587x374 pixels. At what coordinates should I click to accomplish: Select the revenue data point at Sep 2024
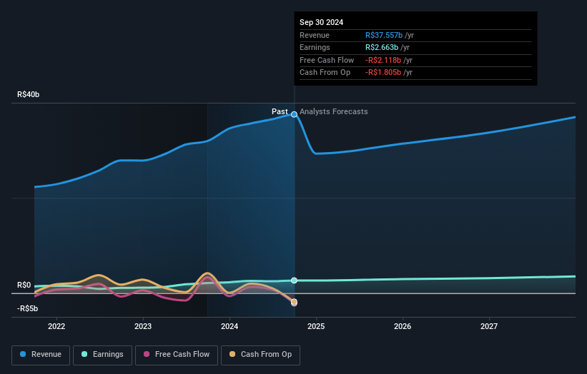295,114
